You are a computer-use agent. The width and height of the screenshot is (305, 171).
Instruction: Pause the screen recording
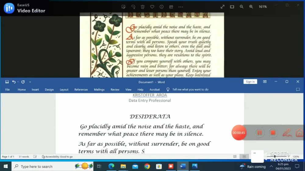[x=260, y=133]
